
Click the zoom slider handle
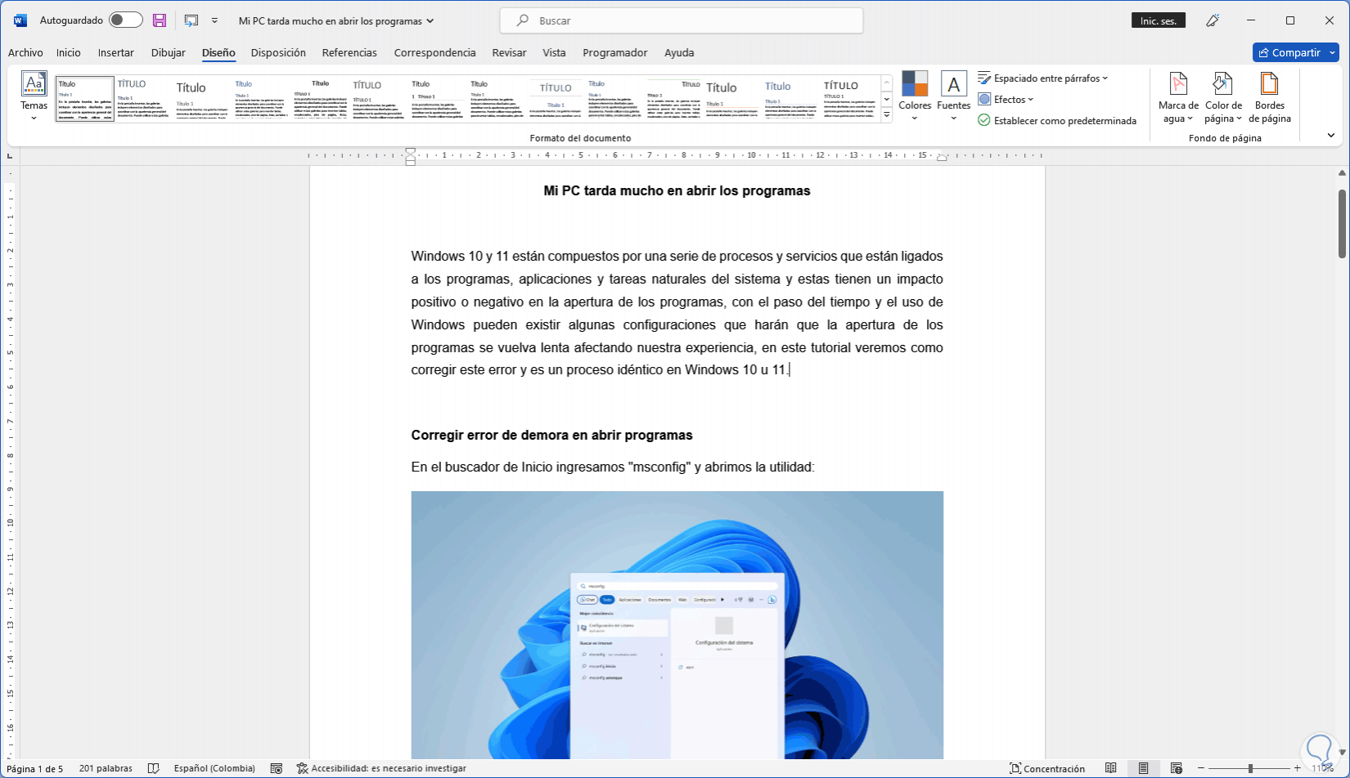coord(1250,768)
